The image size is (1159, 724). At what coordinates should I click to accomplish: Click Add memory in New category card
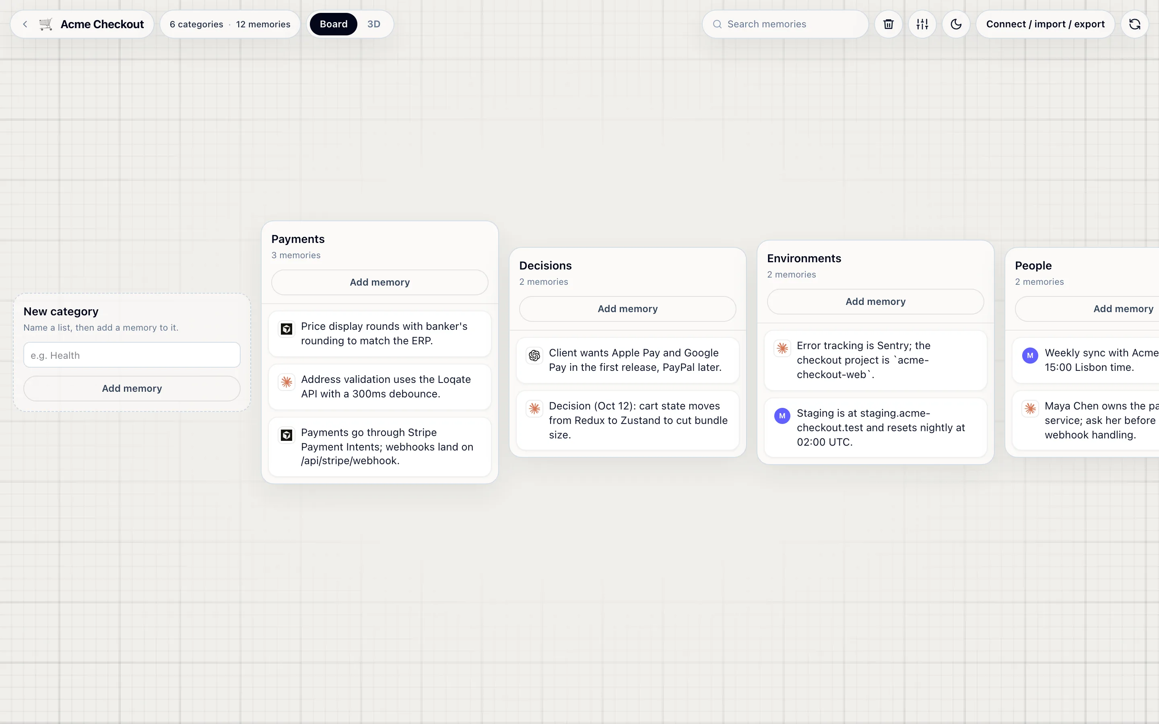(132, 388)
